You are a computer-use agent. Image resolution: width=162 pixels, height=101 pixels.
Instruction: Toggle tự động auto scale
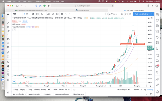[x=150, y=90]
